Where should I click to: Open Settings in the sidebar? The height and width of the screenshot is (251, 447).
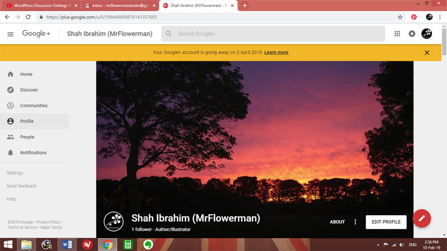(15, 173)
